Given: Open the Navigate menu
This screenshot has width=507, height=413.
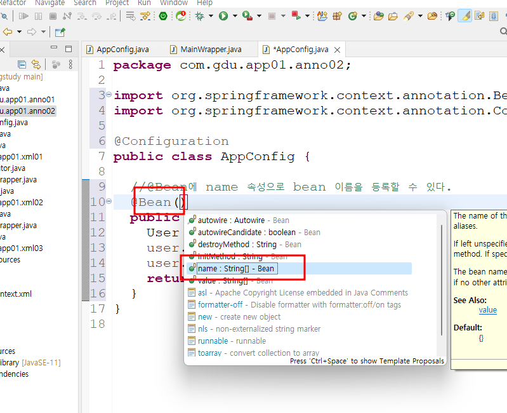Looking at the screenshot, I should (x=49, y=3).
